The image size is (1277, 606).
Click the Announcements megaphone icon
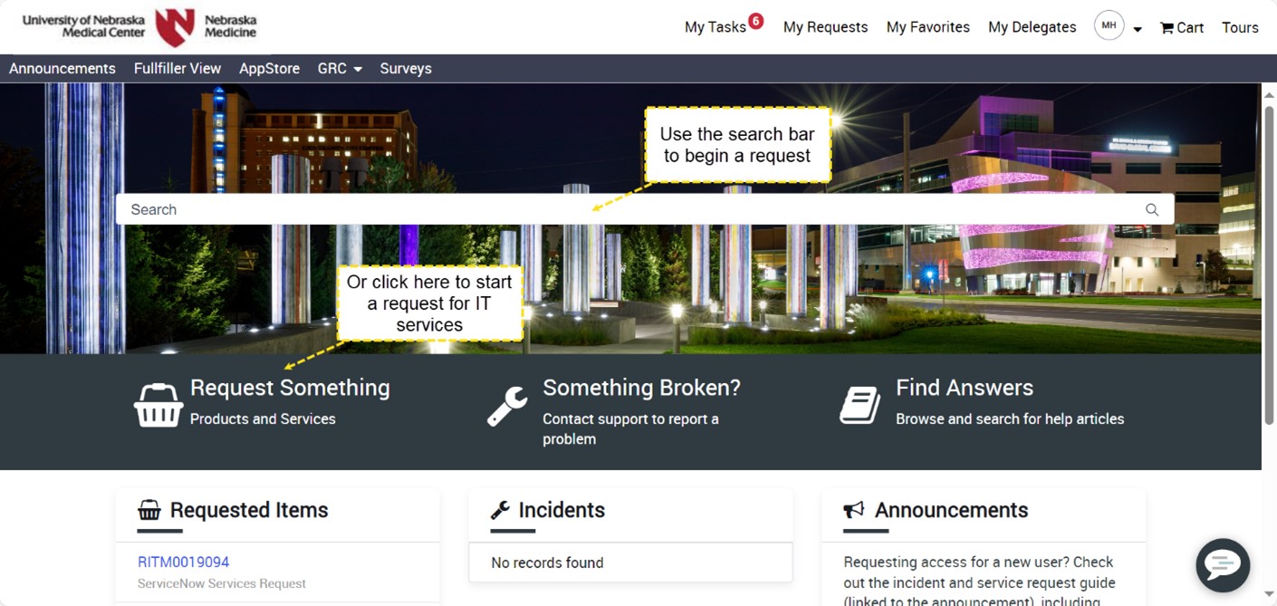tap(854, 510)
